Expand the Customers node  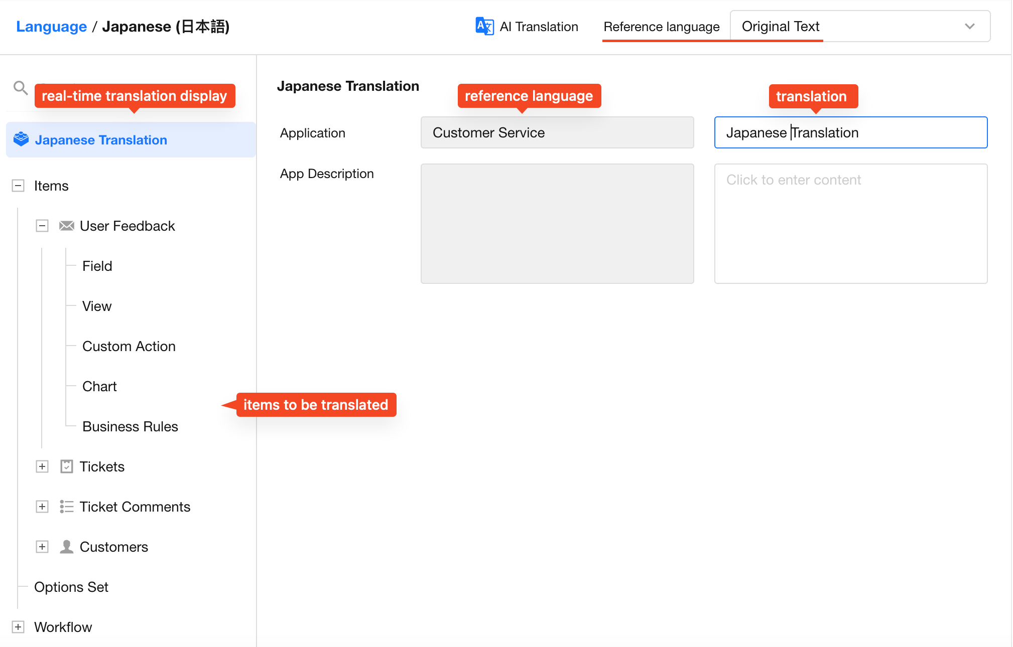click(x=42, y=547)
